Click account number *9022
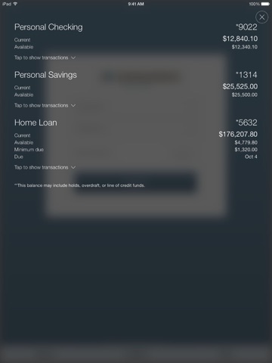The height and width of the screenshot is (363, 272). coord(246,27)
